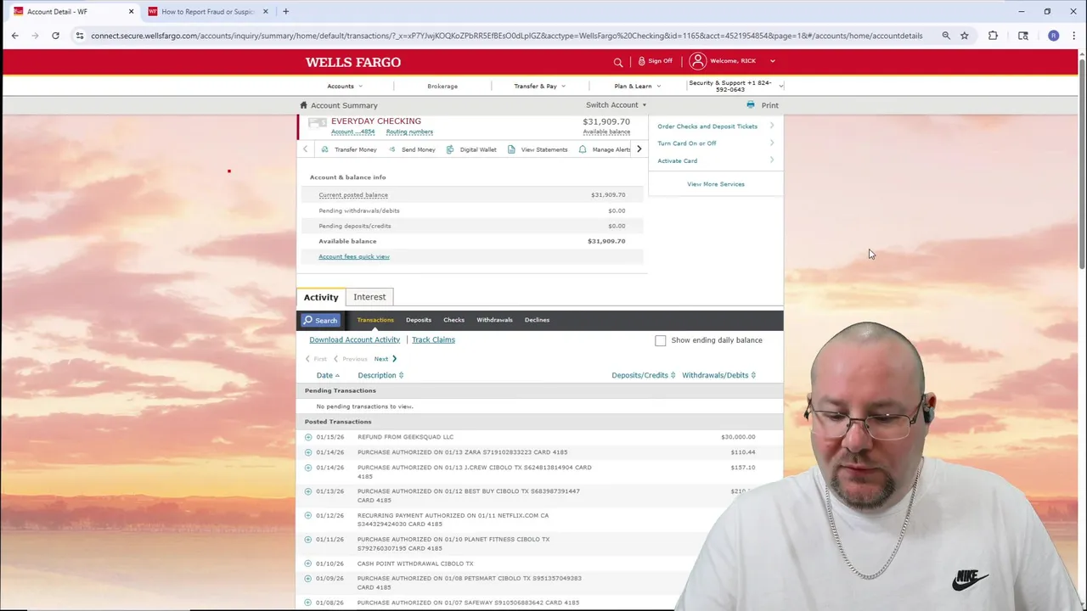Open Chrome menu three-dots icon

point(1073,36)
